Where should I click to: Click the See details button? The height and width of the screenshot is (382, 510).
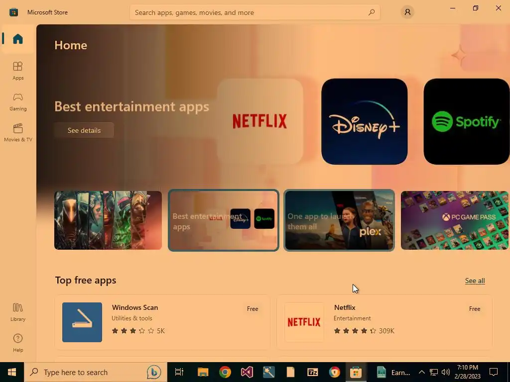(84, 130)
